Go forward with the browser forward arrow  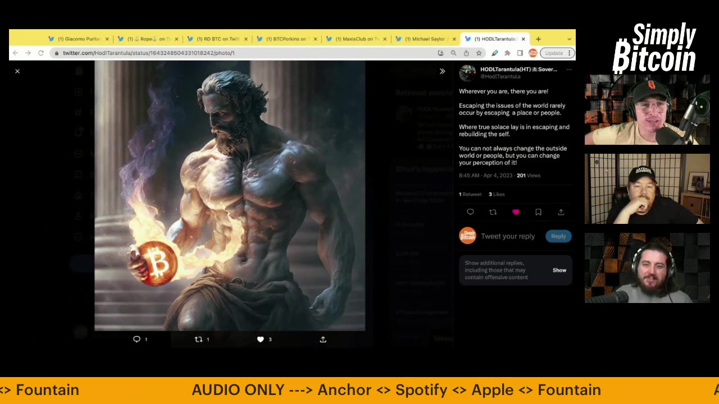tap(28, 53)
